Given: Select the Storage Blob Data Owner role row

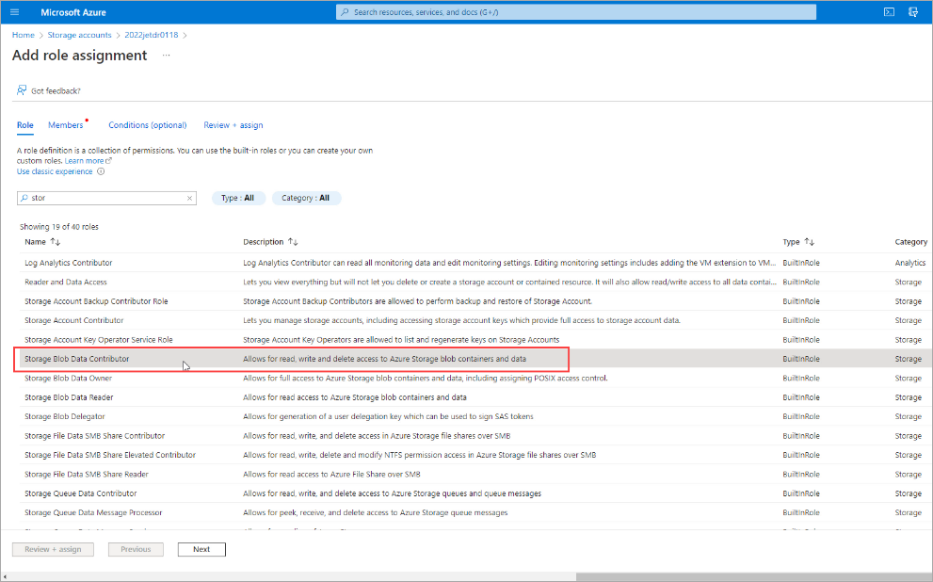Looking at the screenshot, I should [x=69, y=378].
